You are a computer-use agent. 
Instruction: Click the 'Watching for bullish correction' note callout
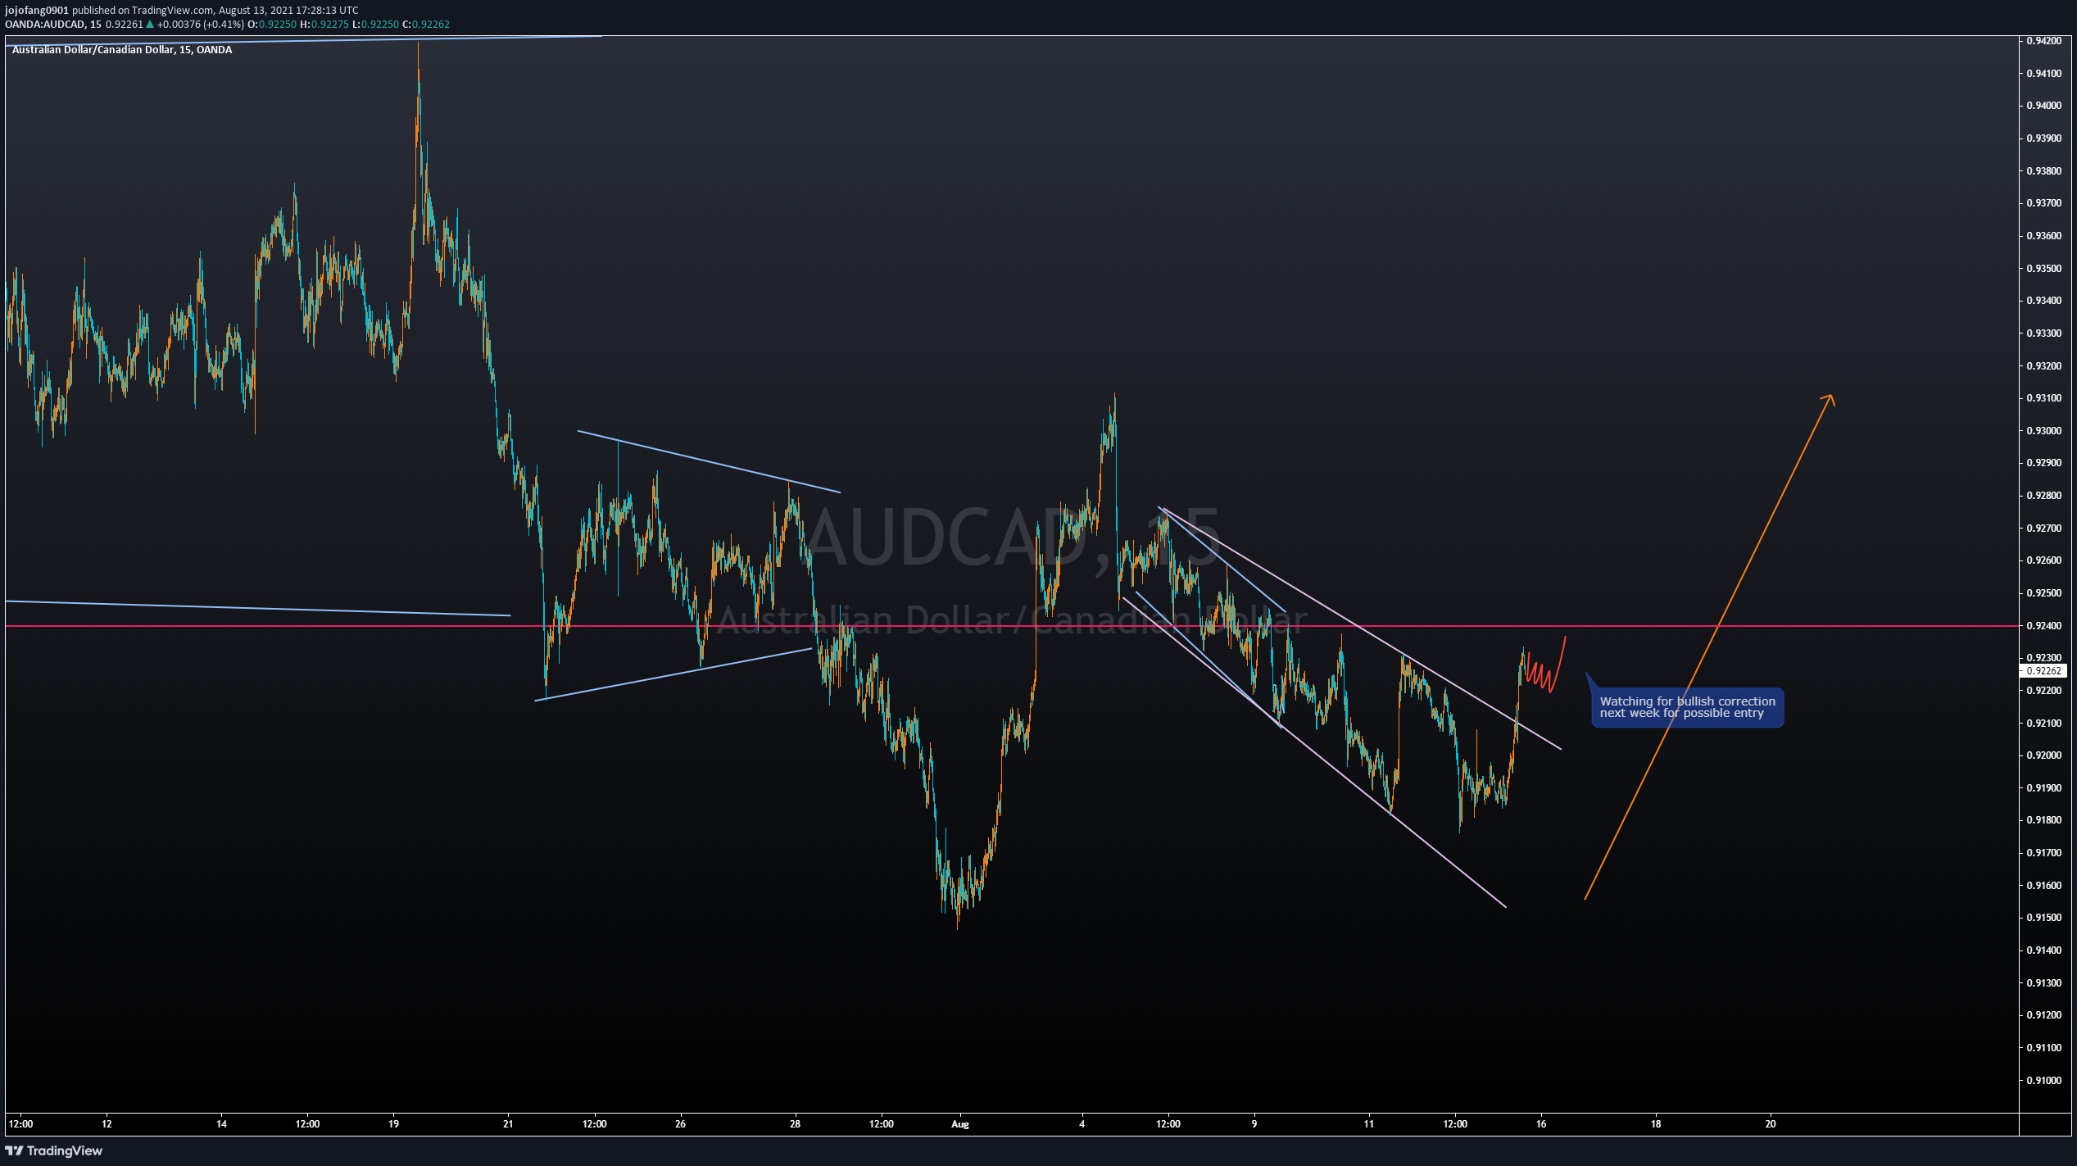pyautogui.click(x=1687, y=707)
